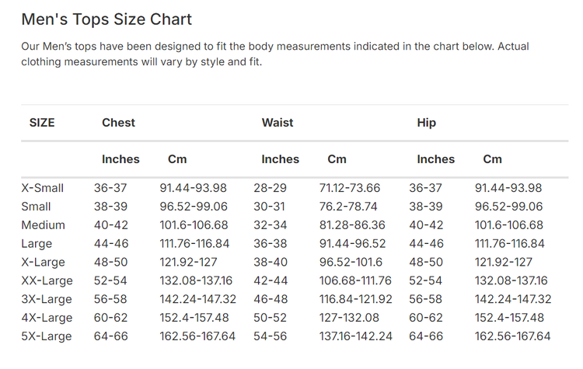Image resolution: width=583 pixels, height=369 pixels.
Task: Select the Small size row label
Action: click(x=37, y=207)
